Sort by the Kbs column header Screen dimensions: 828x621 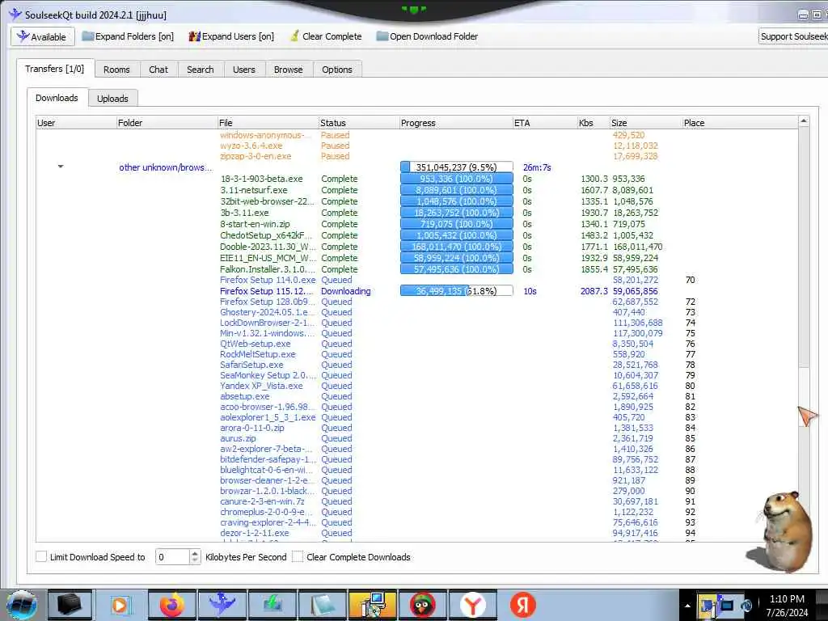[x=594, y=123]
